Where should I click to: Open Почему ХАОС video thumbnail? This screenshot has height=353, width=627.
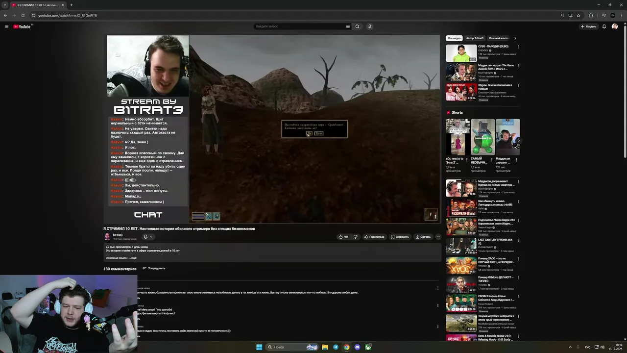(x=461, y=265)
